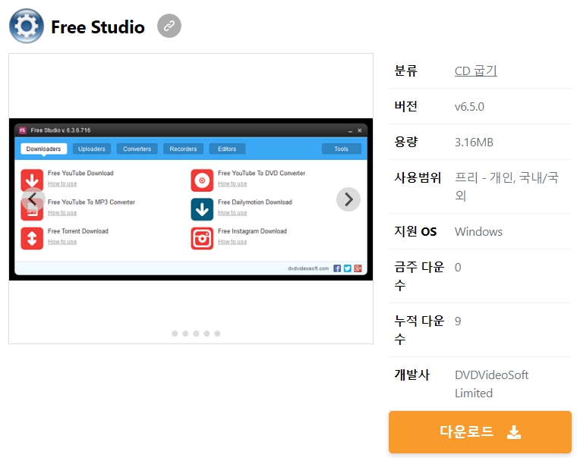The width and height of the screenshot is (577, 464).
Task: Click the Free YouTube Download red arrow icon
Action: tap(32, 180)
